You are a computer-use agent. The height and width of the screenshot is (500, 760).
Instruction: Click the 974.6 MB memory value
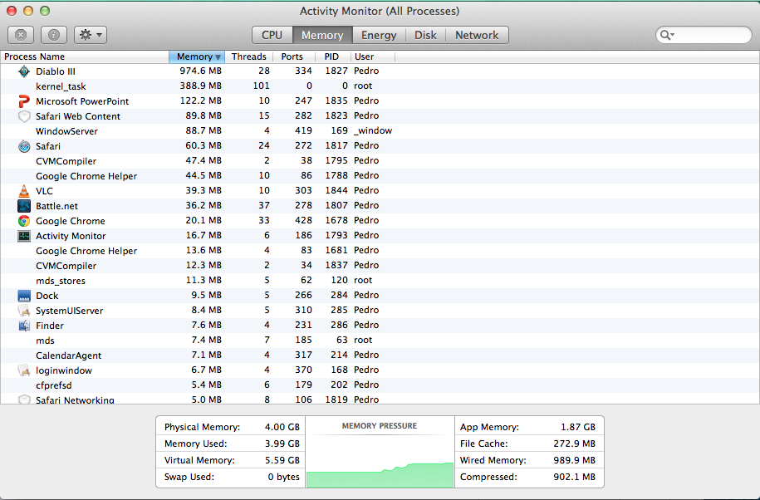(x=201, y=71)
